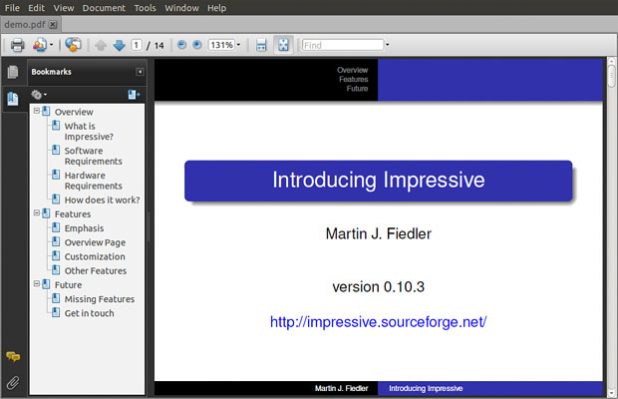Click the impressive.sourceforge.net link

tap(379, 322)
